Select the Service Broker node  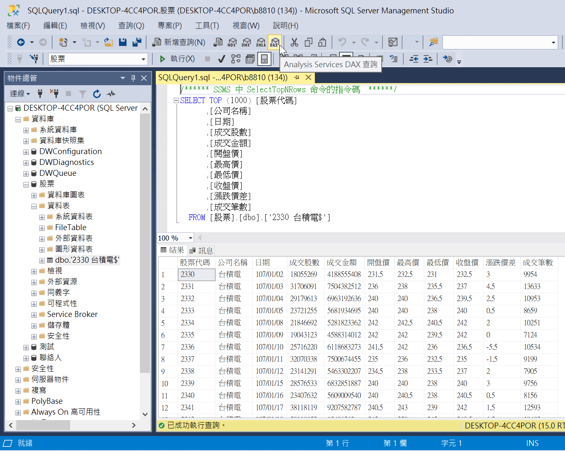tap(72, 314)
